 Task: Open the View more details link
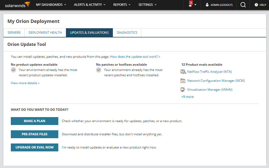point(25,83)
